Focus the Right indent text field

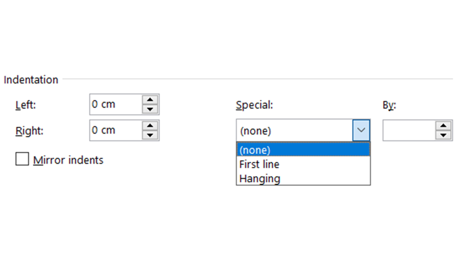(x=116, y=130)
